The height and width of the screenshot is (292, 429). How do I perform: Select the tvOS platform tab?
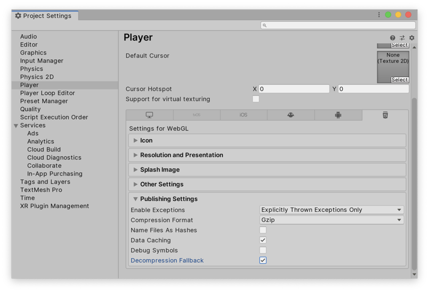click(x=196, y=114)
